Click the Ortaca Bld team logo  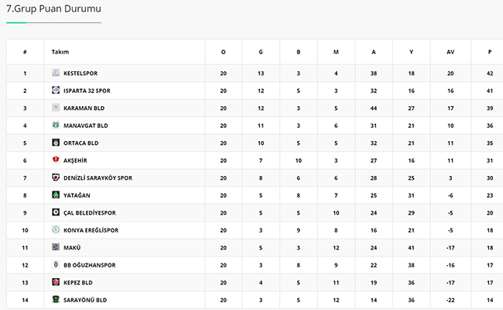(56, 143)
